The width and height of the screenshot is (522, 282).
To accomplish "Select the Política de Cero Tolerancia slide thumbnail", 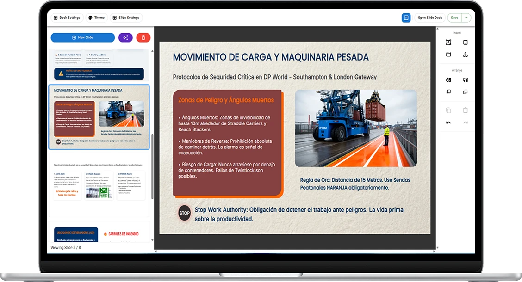I will coord(99,65).
